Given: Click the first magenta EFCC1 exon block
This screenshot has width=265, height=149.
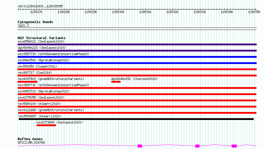Looking at the screenshot, I should click(x=140, y=146).
